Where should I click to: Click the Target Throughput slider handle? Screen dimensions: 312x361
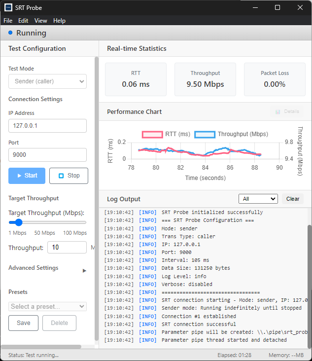tap(12, 222)
